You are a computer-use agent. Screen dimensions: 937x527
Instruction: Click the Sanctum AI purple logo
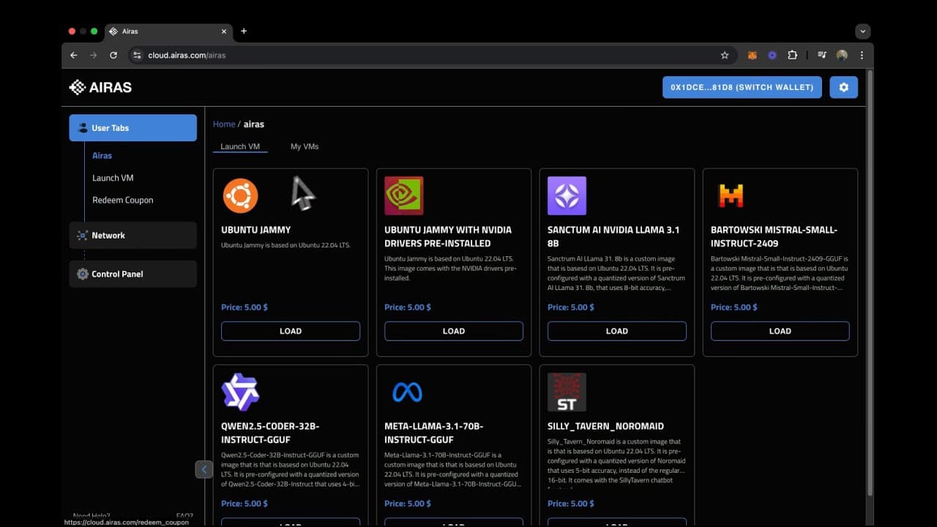click(x=567, y=195)
